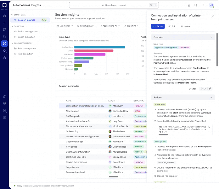Click the blue Export button
Viewport: 219px width, 189px height.
point(158,26)
